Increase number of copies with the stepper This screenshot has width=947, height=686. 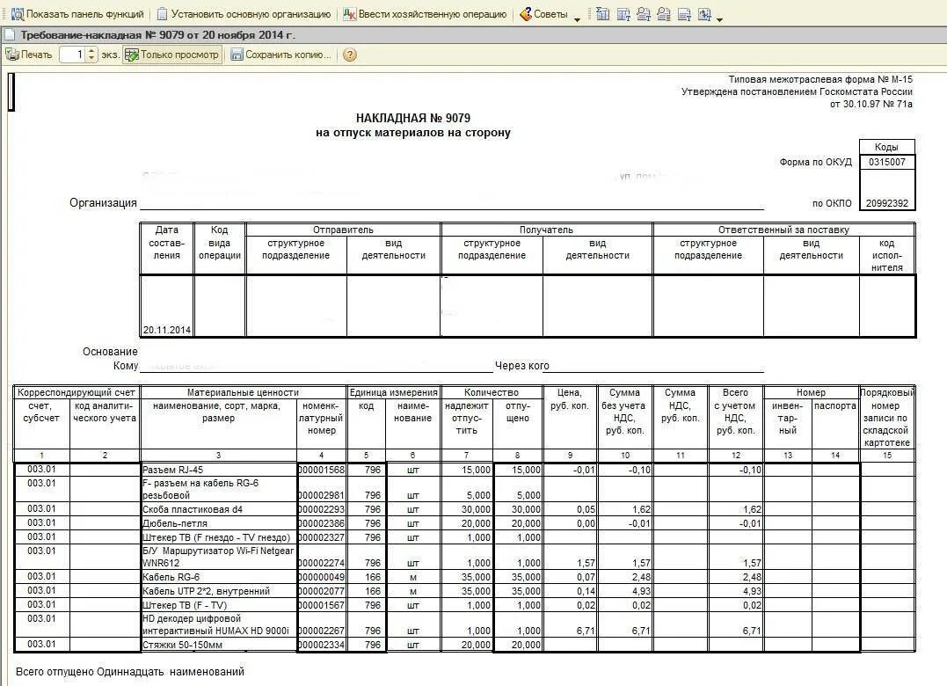[91, 51]
